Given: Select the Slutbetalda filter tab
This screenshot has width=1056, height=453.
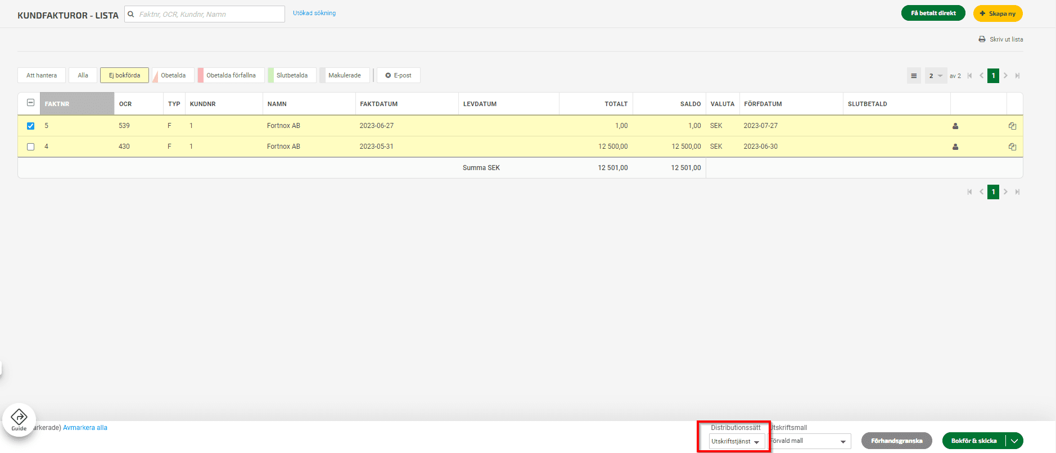Looking at the screenshot, I should 292,75.
